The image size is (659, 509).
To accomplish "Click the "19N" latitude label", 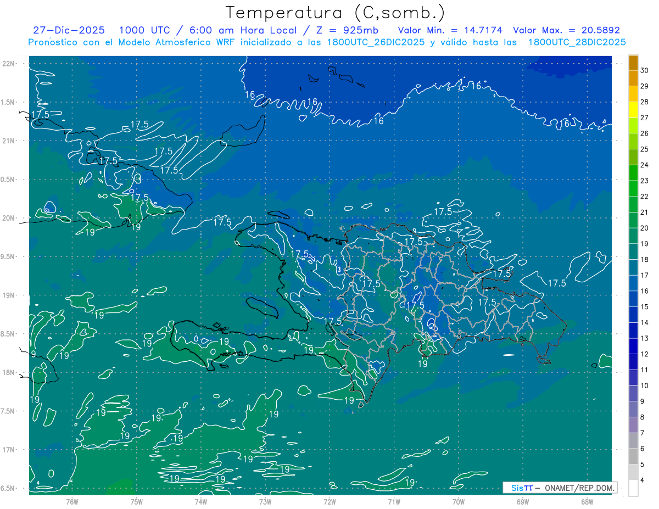I will click(8, 295).
